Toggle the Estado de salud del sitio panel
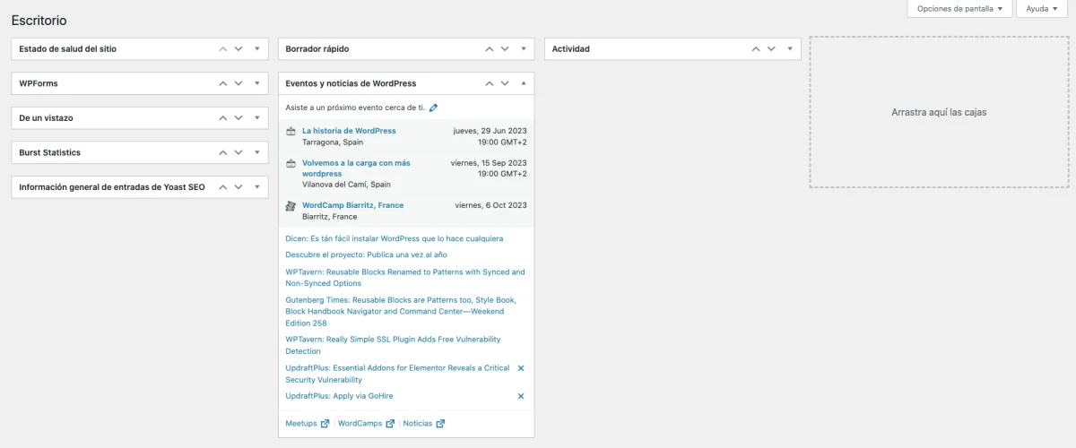Image resolution: width=1076 pixels, height=448 pixels. [x=256, y=49]
